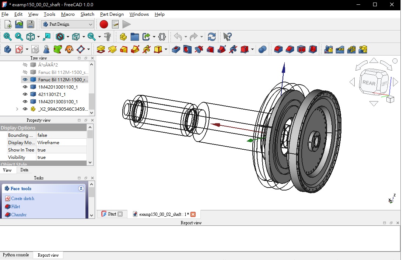
Task: Open the Sketch menu
Action: point(87,14)
